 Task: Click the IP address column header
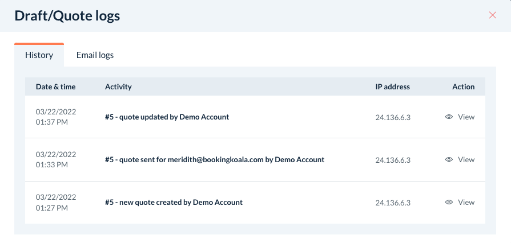coord(392,87)
